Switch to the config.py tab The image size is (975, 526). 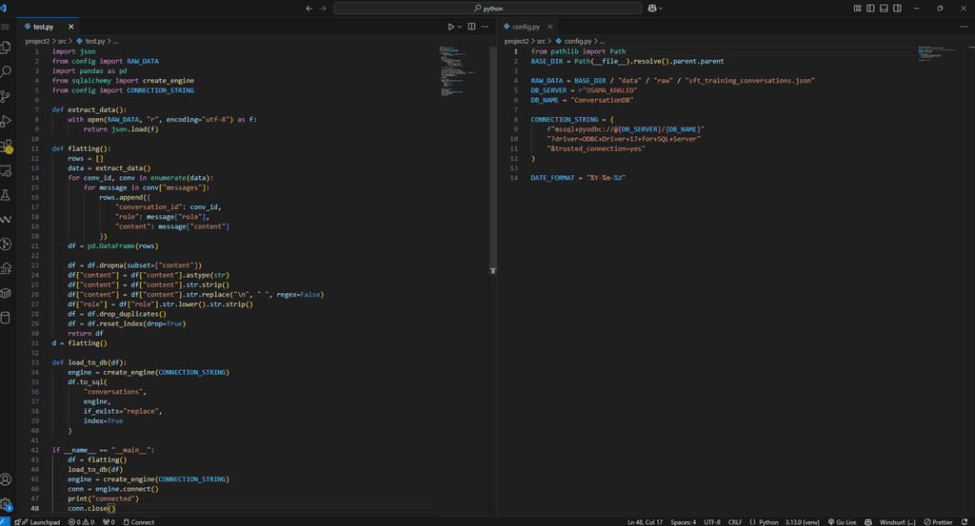coord(525,27)
